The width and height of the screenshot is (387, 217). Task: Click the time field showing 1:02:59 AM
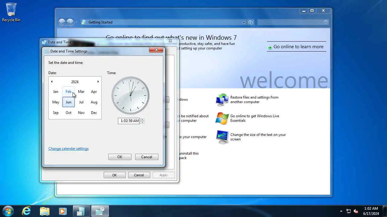point(129,121)
